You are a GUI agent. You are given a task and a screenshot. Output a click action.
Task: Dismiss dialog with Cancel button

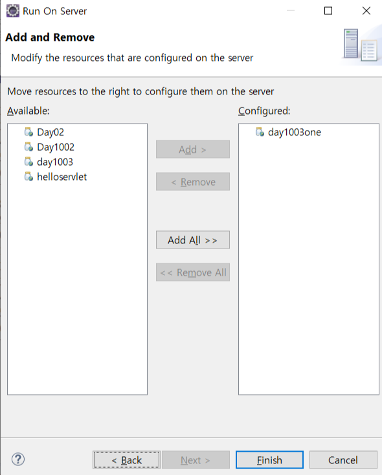pyautogui.click(x=343, y=460)
